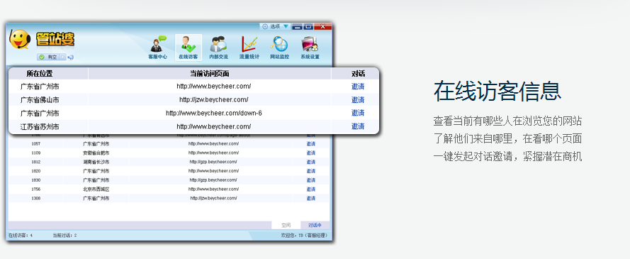The width and height of the screenshot is (630, 259).
Task: Select the 江苏省苏州市 location cell
Action: [40, 127]
